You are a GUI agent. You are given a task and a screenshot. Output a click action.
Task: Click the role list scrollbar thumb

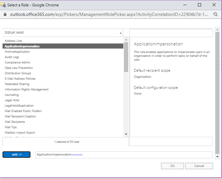126,57
